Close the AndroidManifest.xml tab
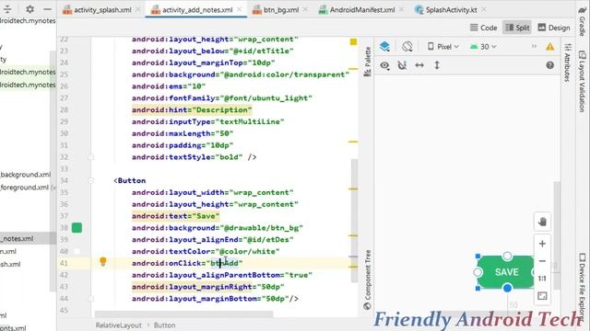This screenshot has height=331, width=590. click(x=402, y=10)
